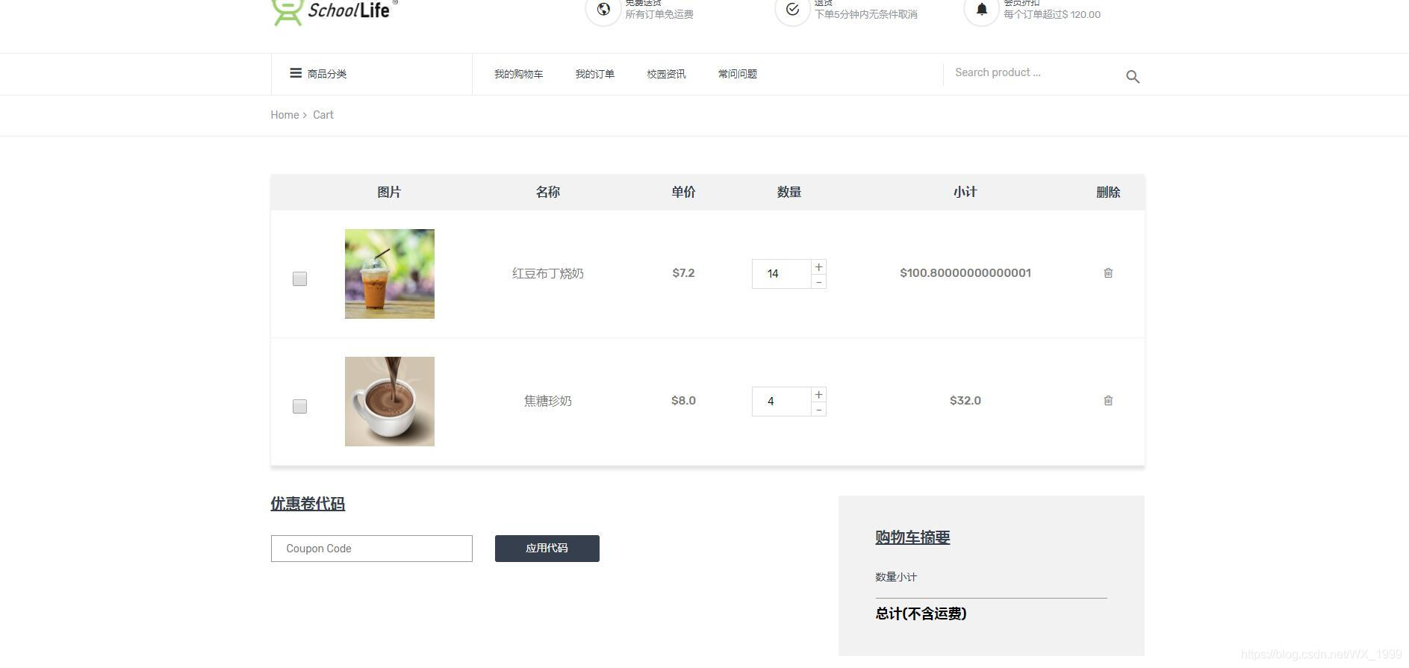Click the 优惠卷代码 heading
Image resolution: width=1409 pixels, height=668 pixels.
[308, 504]
